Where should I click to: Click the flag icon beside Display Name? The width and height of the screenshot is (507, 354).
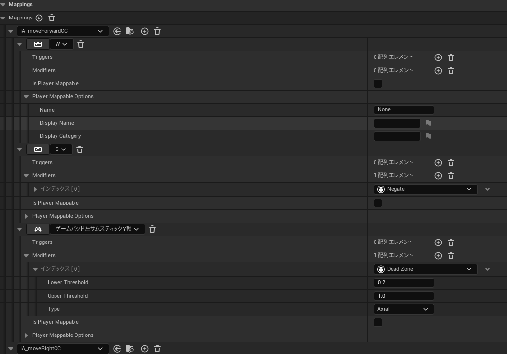tap(428, 123)
